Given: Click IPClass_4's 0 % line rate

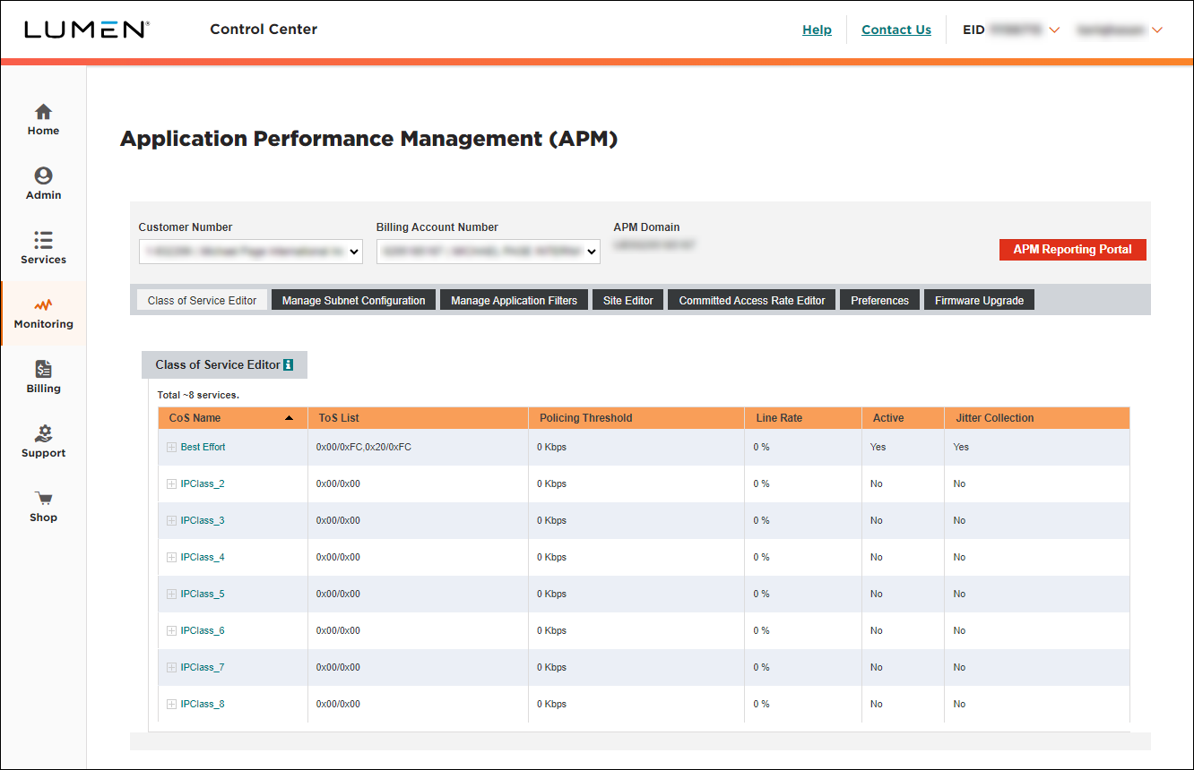Looking at the screenshot, I should pos(761,557).
